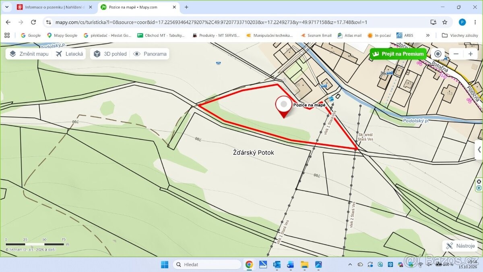Viewport: 483px width, 272px height.
Task: Zoom out with the minus button
Action: tap(456, 54)
